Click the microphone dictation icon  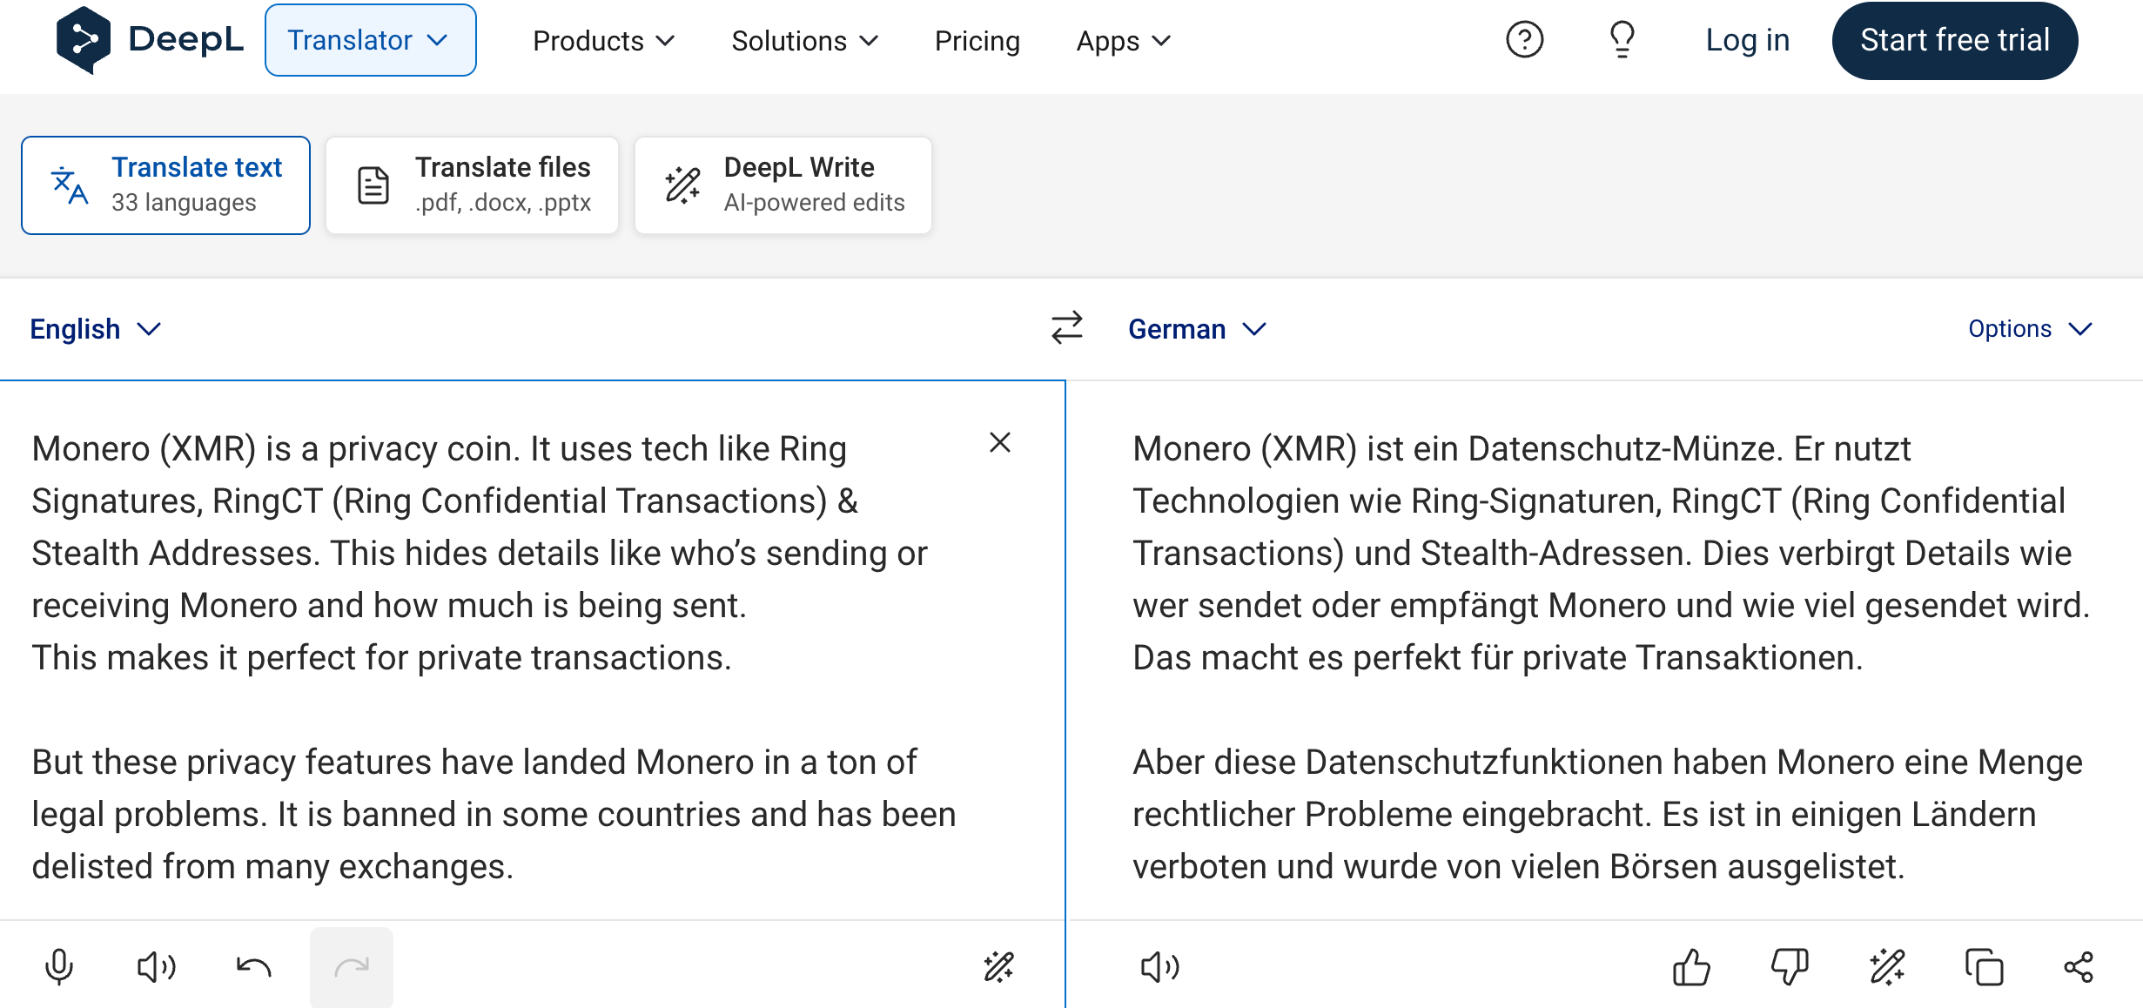coord(59,967)
